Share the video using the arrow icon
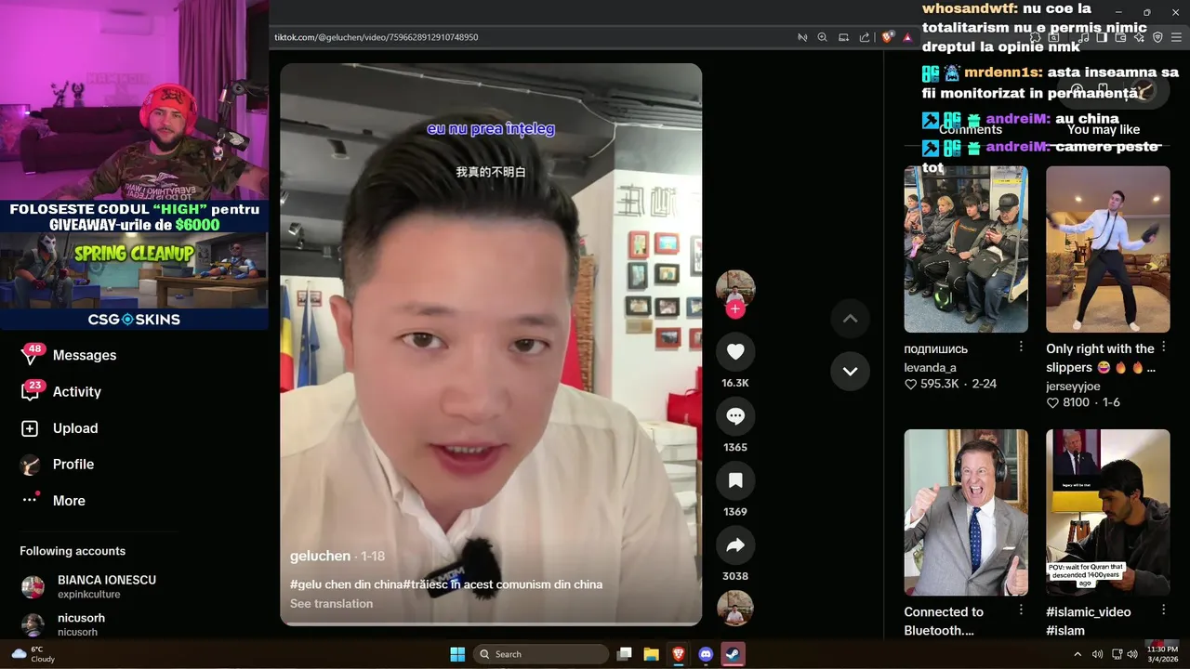 [x=735, y=545]
